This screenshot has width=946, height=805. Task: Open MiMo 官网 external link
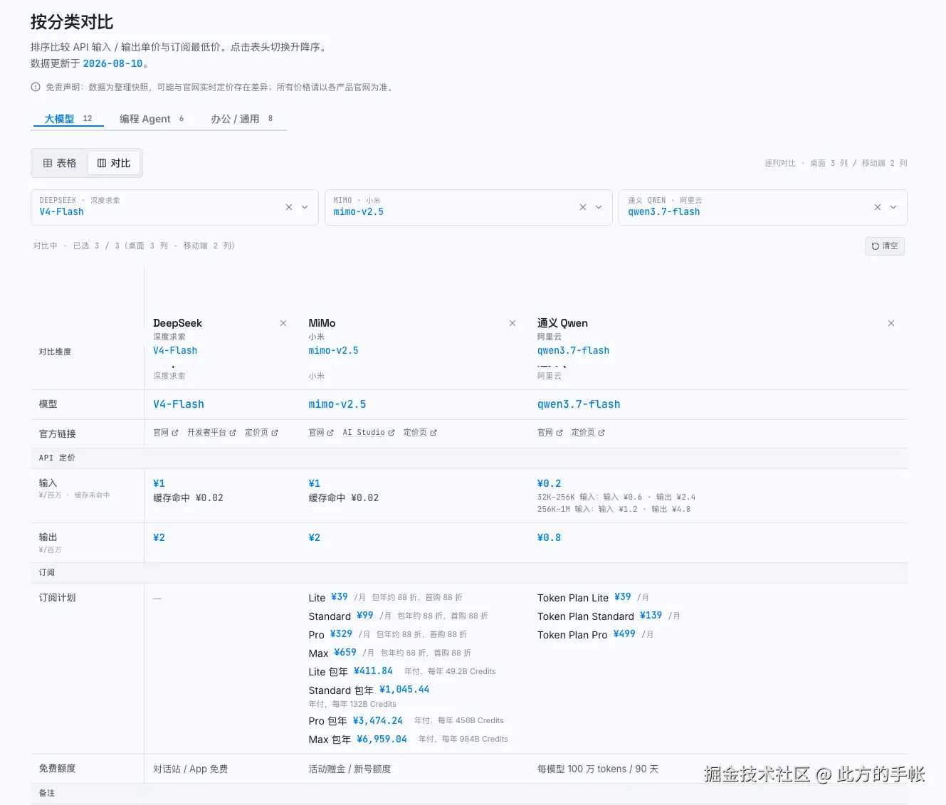pos(321,432)
